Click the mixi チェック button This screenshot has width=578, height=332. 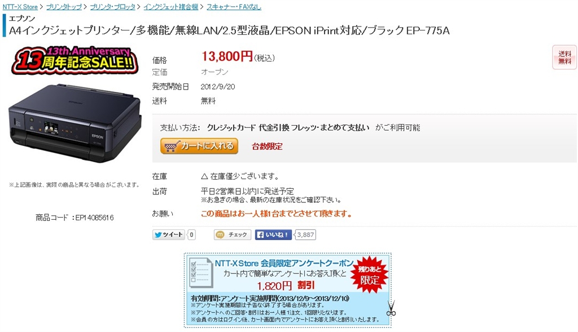pos(232,235)
